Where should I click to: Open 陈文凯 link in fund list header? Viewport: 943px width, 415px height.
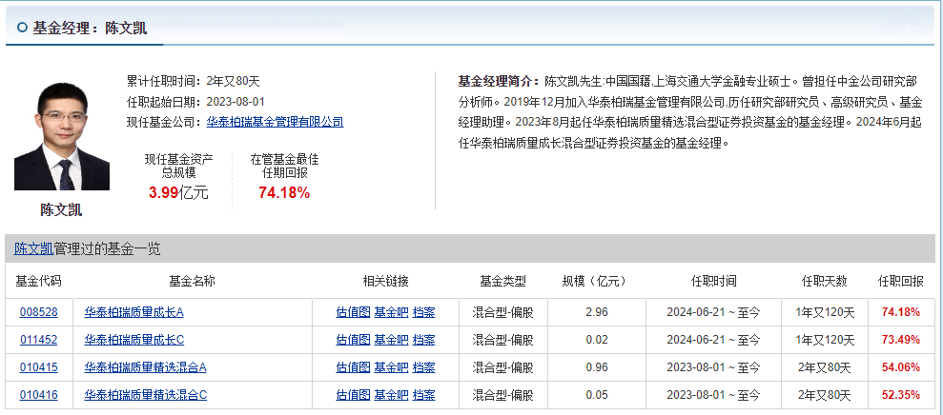[33, 248]
